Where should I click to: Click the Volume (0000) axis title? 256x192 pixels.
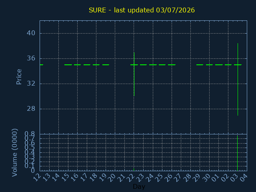15,153
